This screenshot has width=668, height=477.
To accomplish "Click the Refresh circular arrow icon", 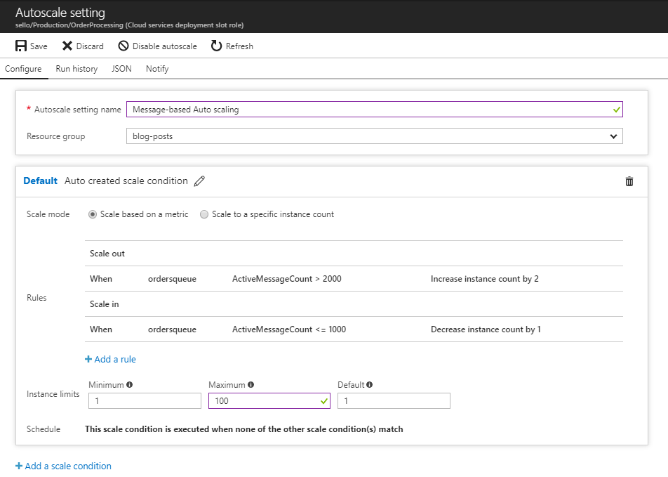I will point(216,46).
